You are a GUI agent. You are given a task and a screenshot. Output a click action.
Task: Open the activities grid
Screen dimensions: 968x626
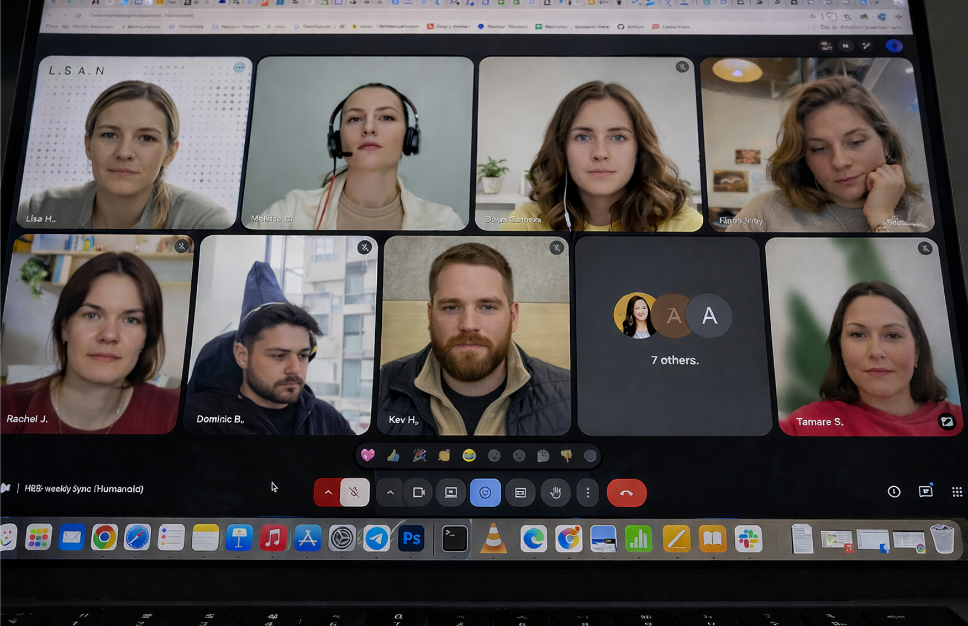point(957,492)
